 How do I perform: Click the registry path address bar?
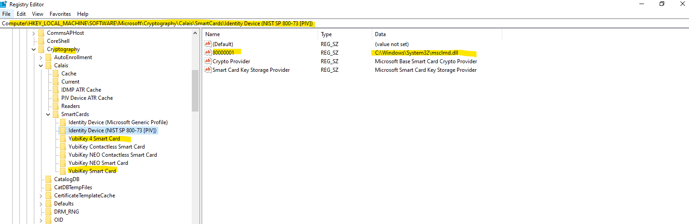click(x=344, y=23)
